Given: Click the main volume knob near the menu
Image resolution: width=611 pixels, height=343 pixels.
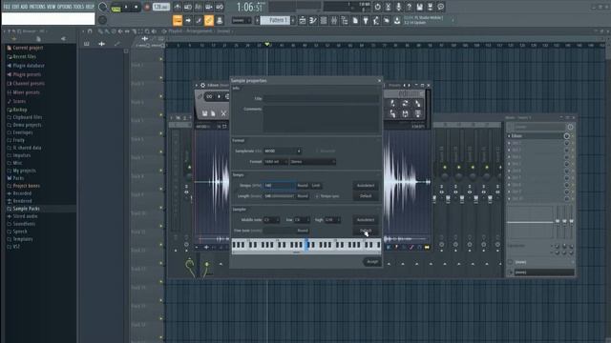Looking at the screenshot, I should [x=102, y=7].
